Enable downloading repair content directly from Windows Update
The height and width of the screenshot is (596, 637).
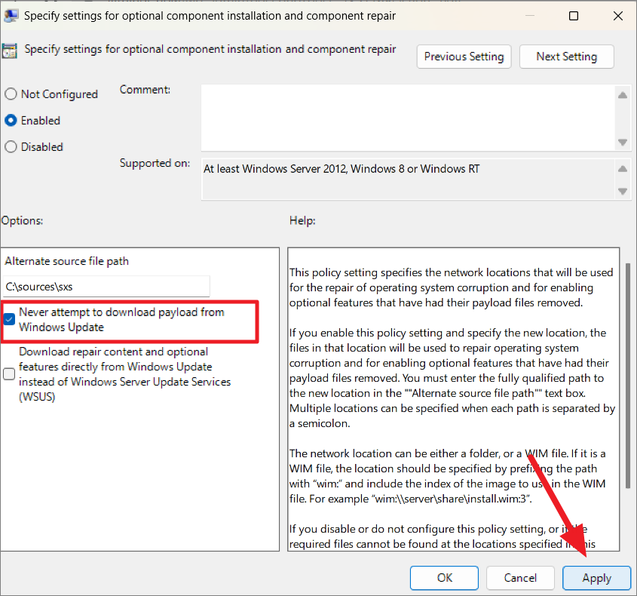(x=8, y=373)
